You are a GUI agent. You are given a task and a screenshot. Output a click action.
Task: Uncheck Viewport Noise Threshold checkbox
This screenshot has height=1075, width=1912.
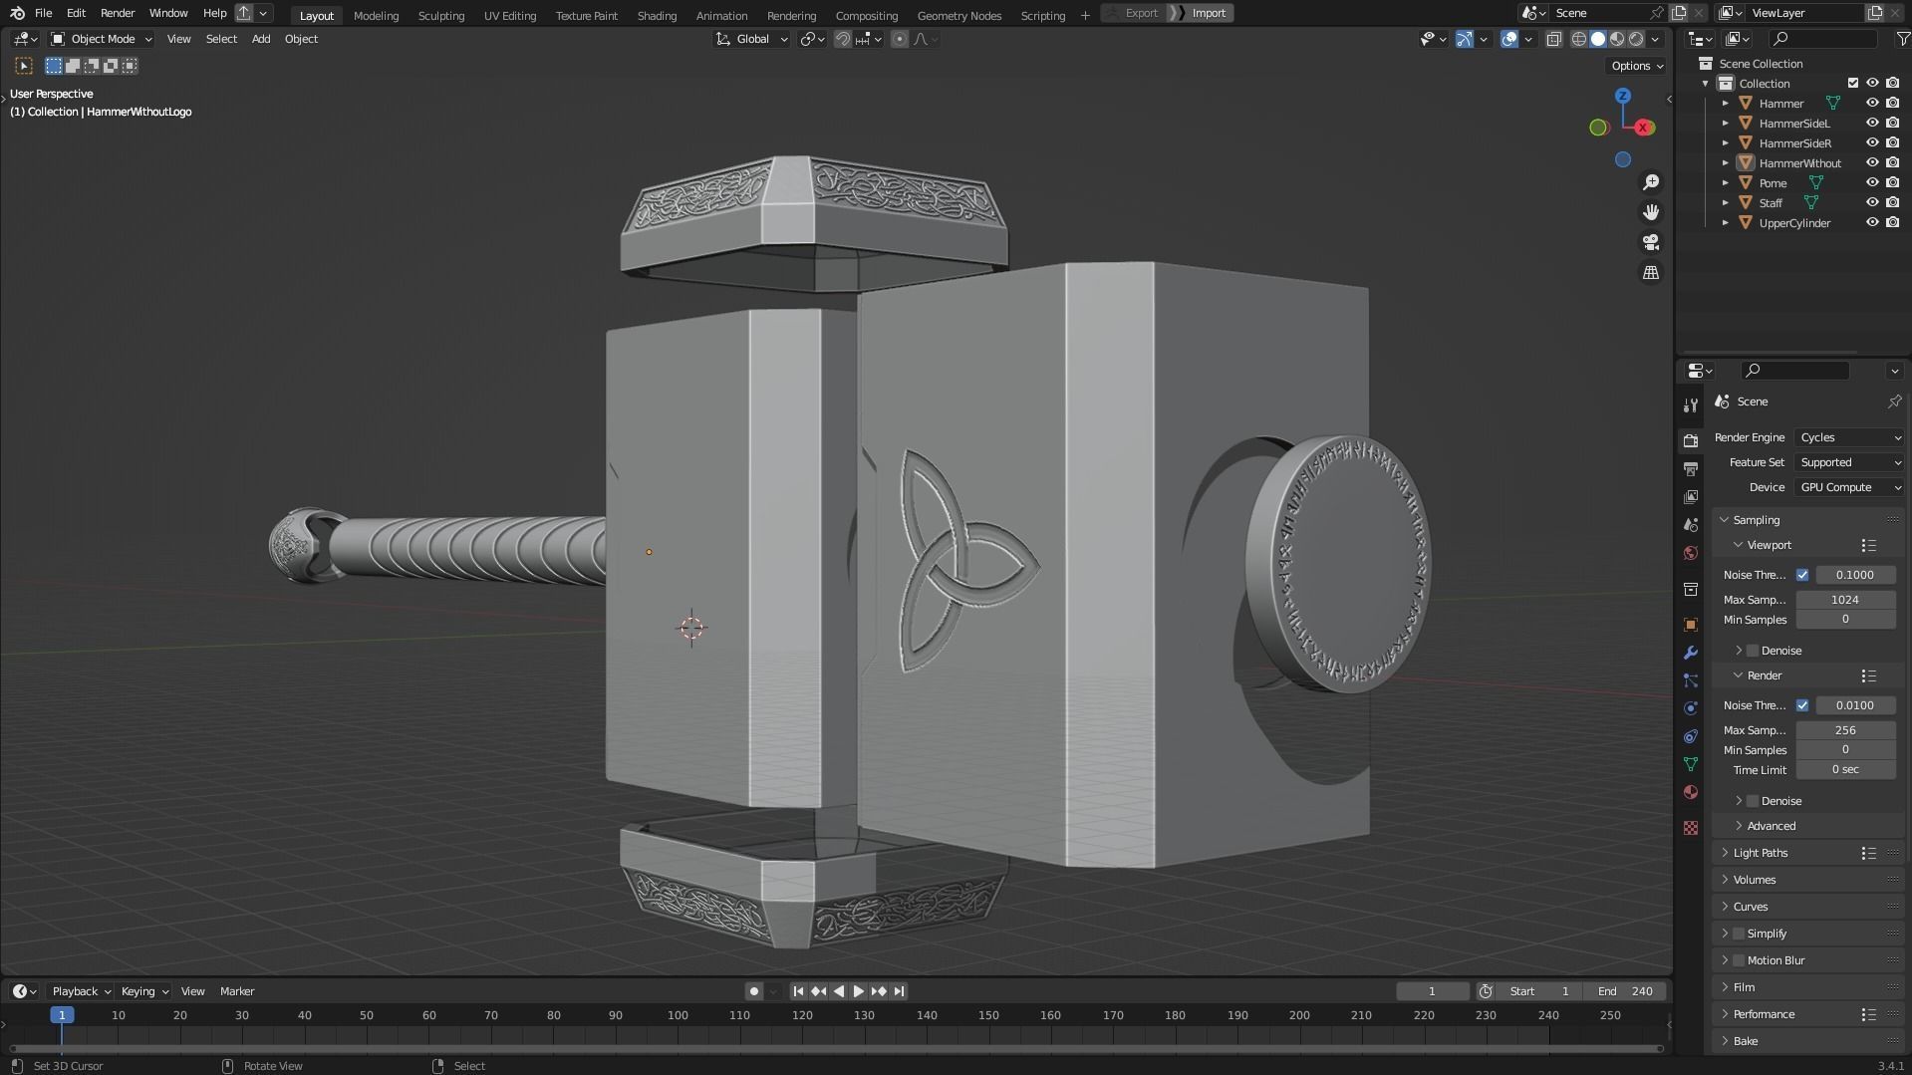click(1802, 575)
